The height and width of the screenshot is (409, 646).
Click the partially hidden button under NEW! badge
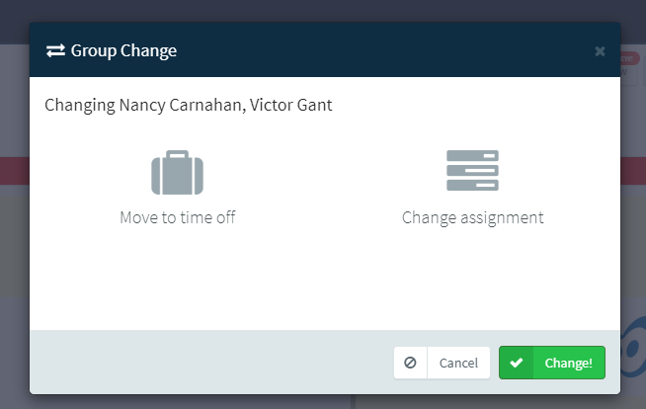point(628,73)
